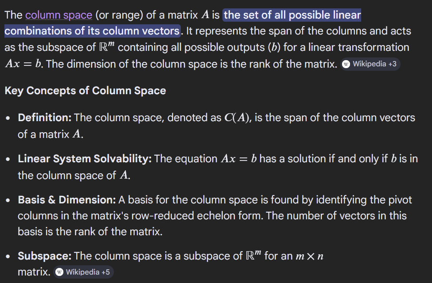
Task: Click the "Linear System Solvability:" bold label
Action: (85, 158)
